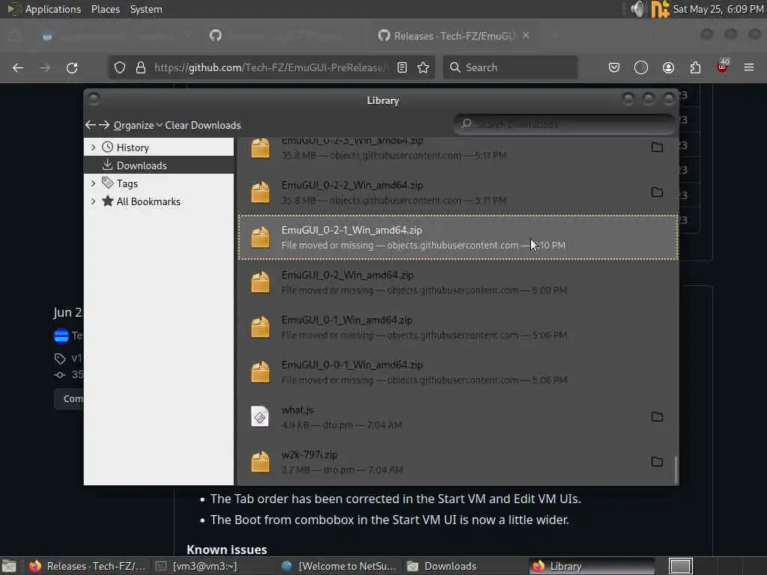This screenshot has width=767, height=575.
Task: Select EmuGUI_0-1_Win_amd64.zip download entry
Action: (458, 327)
